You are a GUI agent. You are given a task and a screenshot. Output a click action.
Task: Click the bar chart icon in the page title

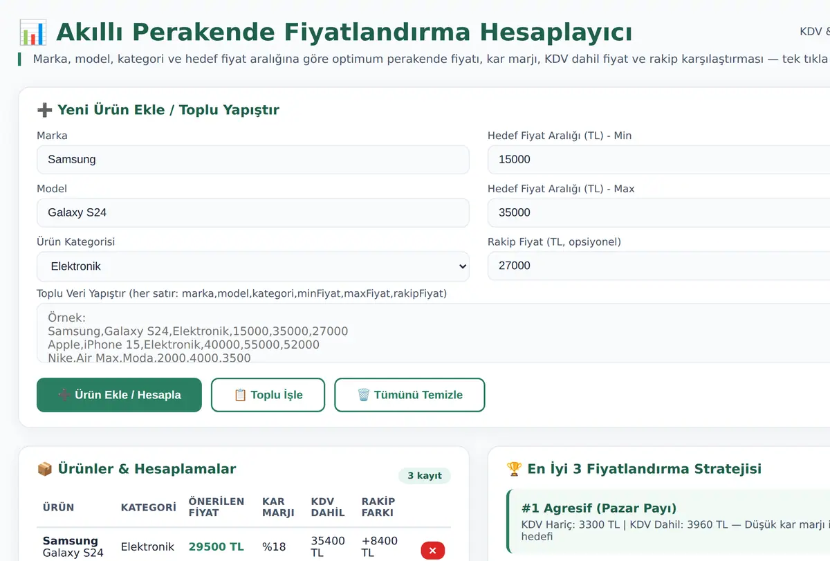coord(33,33)
